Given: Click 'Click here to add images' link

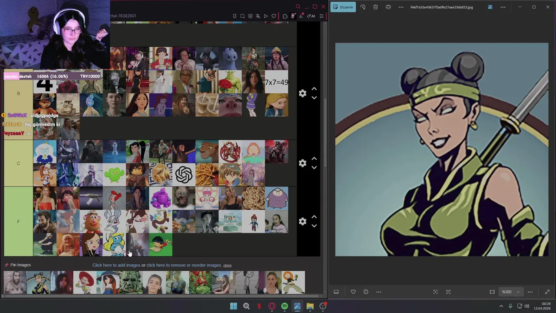Looking at the screenshot, I should (x=116, y=265).
